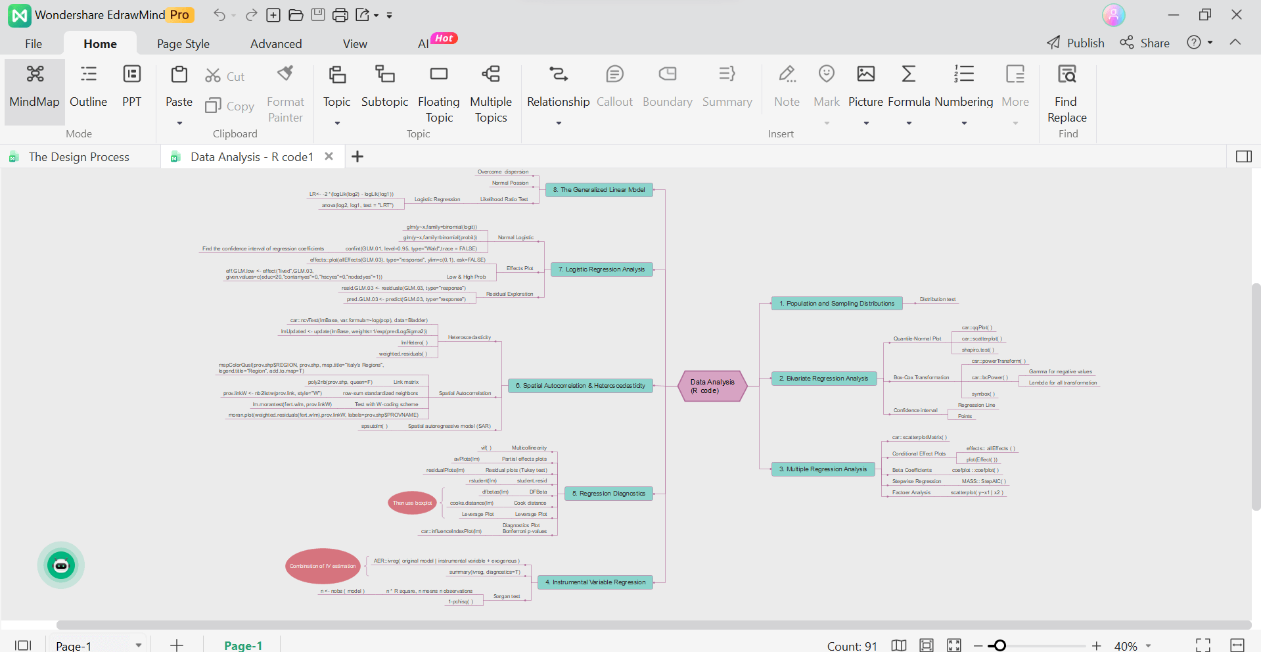Click the Paste clipboard icon
This screenshot has width=1261, height=652.
179,74
